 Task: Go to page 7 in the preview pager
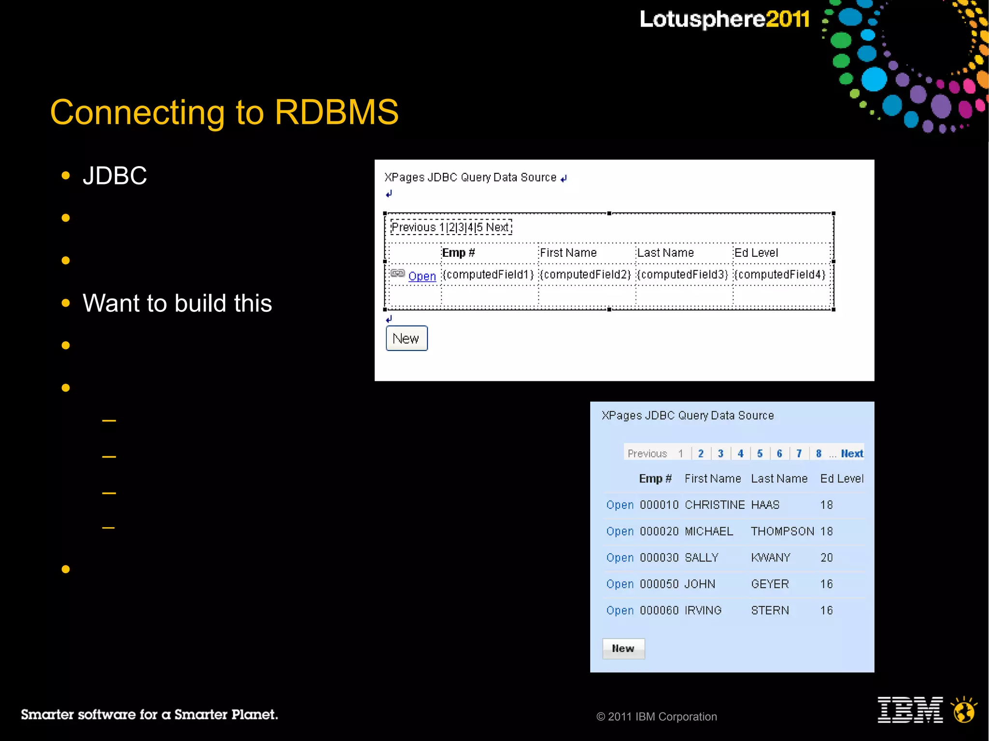coord(799,453)
